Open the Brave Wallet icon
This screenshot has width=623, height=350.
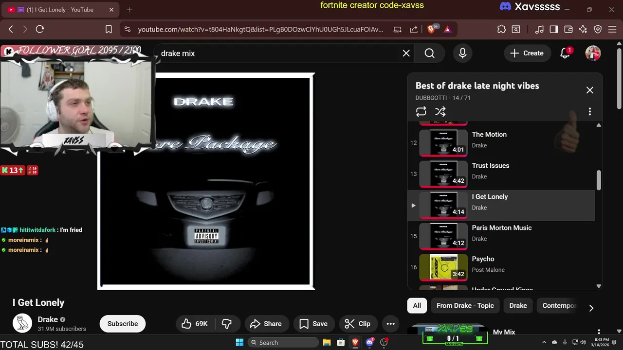point(568,29)
